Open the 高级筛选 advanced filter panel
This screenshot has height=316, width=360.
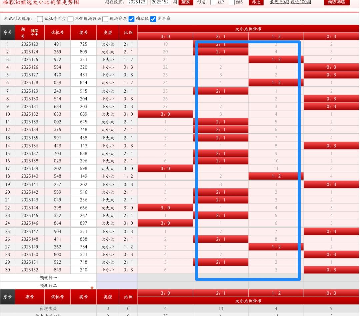click(x=337, y=2)
